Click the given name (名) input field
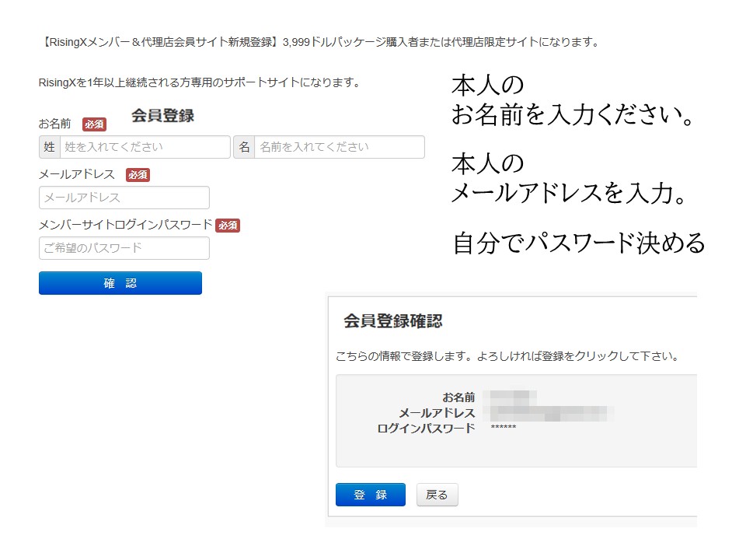 (x=339, y=147)
